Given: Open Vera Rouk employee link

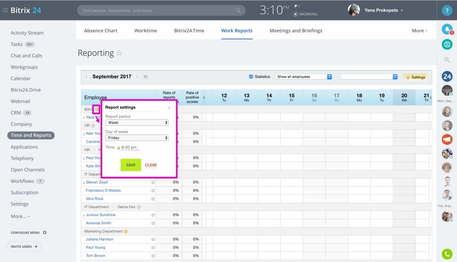Looking at the screenshot, I should tap(95, 199).
